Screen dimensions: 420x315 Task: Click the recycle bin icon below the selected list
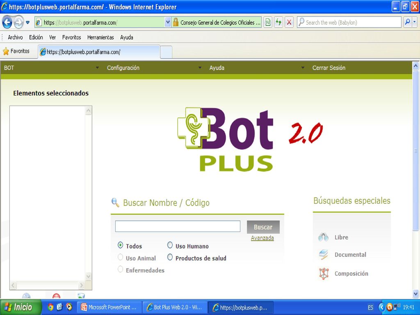(81, 296)
